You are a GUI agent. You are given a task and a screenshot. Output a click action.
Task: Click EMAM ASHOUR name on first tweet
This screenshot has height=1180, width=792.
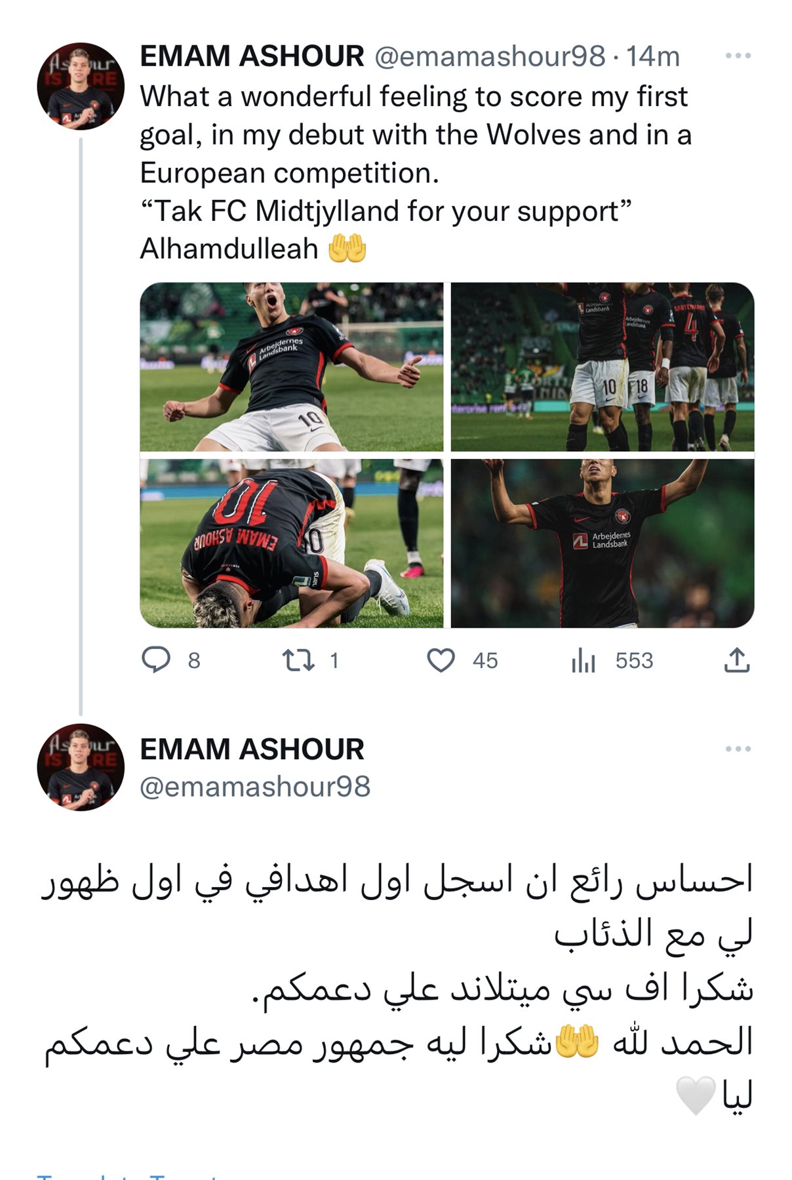(252, 56)
